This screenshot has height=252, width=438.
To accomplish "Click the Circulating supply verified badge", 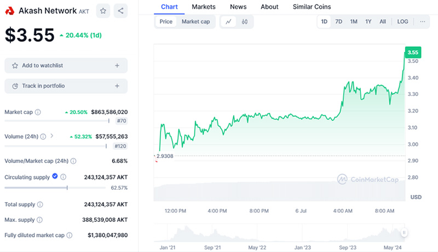I will pyautogui.click(x=55, y=176).
